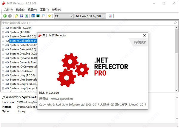Open the 视图(V) menu
Image resolution: width=179 pixels, height=128 pixels.
click(x=32, y=10)
